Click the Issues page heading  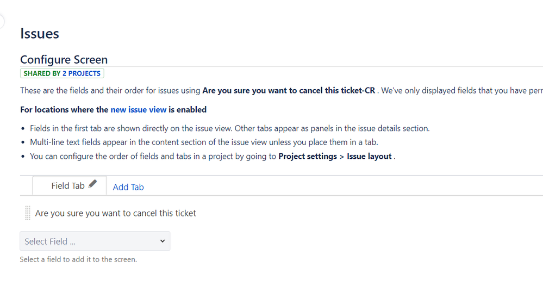tap(40, 34)
